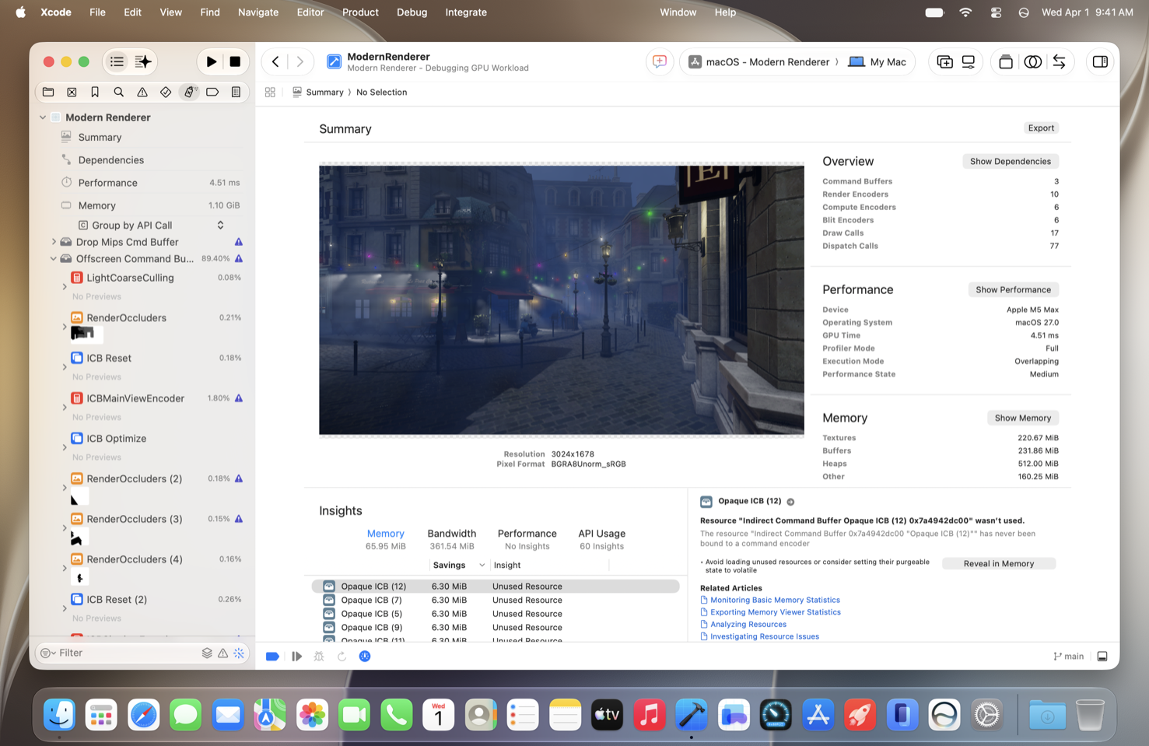The height and width of the screenshot is (746, 1149).
Task: Open the Product menu
Action: pyautogui.click(x=360, y=12)
